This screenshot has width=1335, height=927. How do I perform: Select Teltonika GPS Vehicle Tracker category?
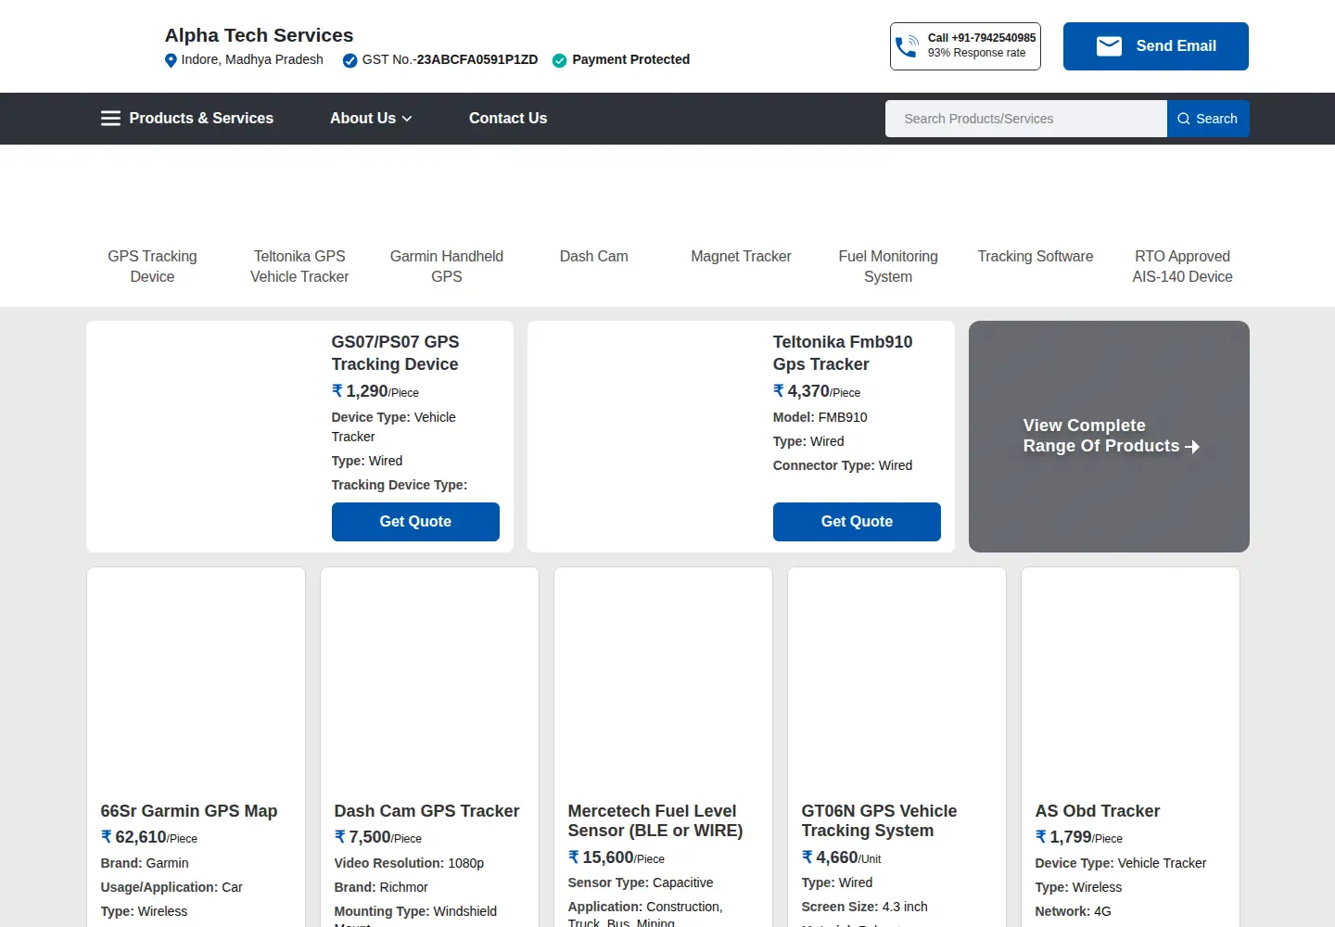tap(299, 266)
